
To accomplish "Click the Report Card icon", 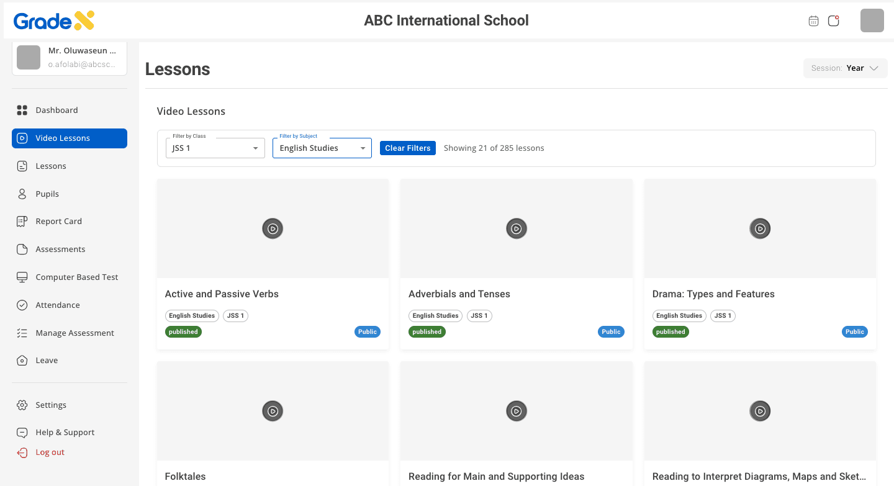I will 22,222.
